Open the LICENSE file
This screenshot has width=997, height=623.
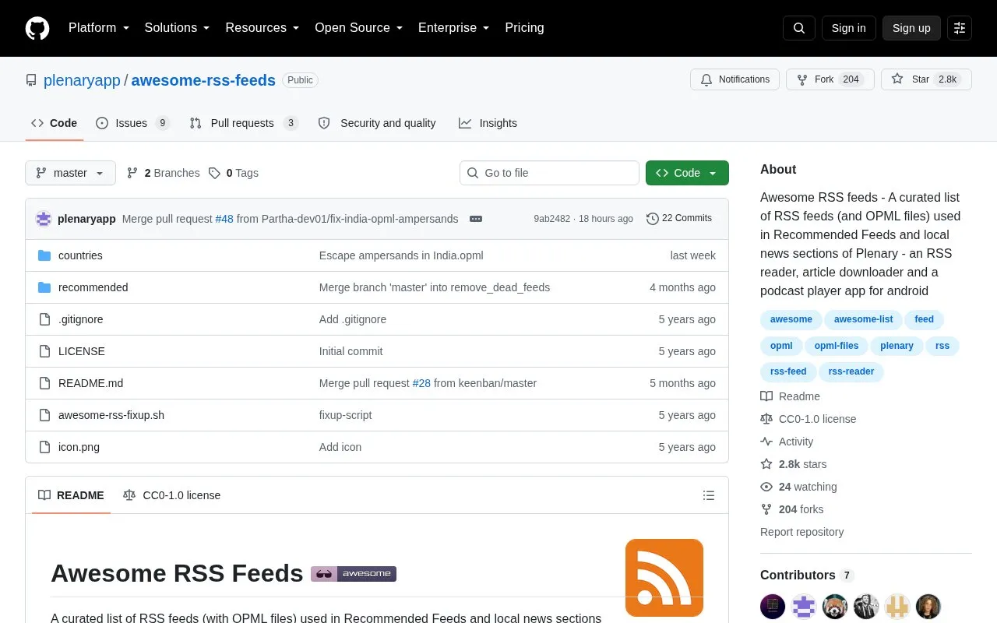[82, 351]
